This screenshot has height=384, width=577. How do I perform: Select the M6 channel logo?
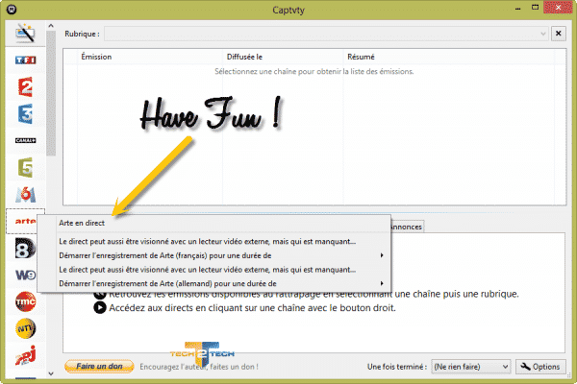(x=25, y=195)
